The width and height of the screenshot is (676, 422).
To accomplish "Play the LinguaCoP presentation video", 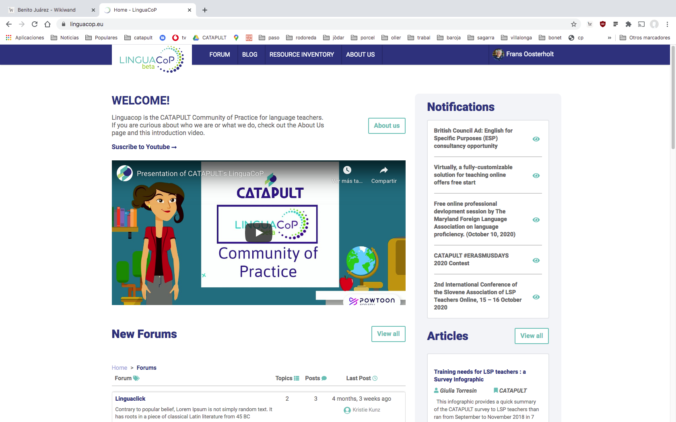I will click(258, 233).
